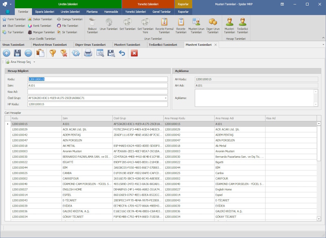Viewport: 326px width, 238px height.
Task: Click the undo arrow icon
Action: (122, 53)
